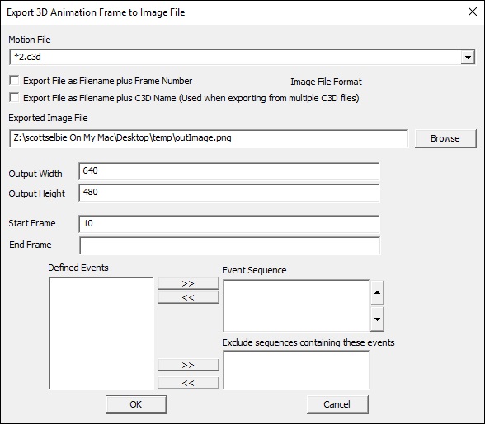Enable Export File as Filename plus C3D Name
Image resolution: width=485 pixels, height=424 pixels.
point(14,98)
